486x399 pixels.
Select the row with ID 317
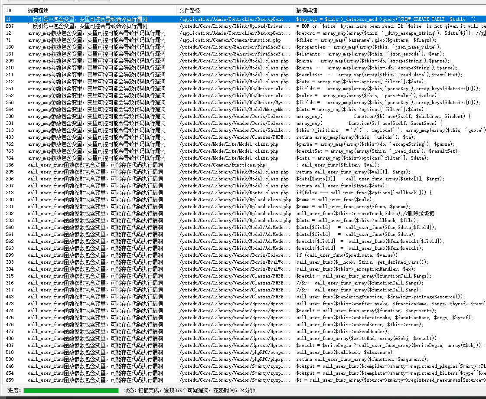click(245, 290)
